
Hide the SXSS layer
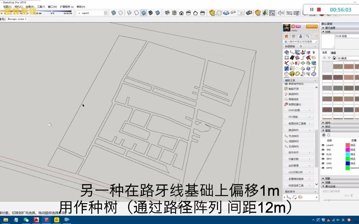click(x=323, y=163)
